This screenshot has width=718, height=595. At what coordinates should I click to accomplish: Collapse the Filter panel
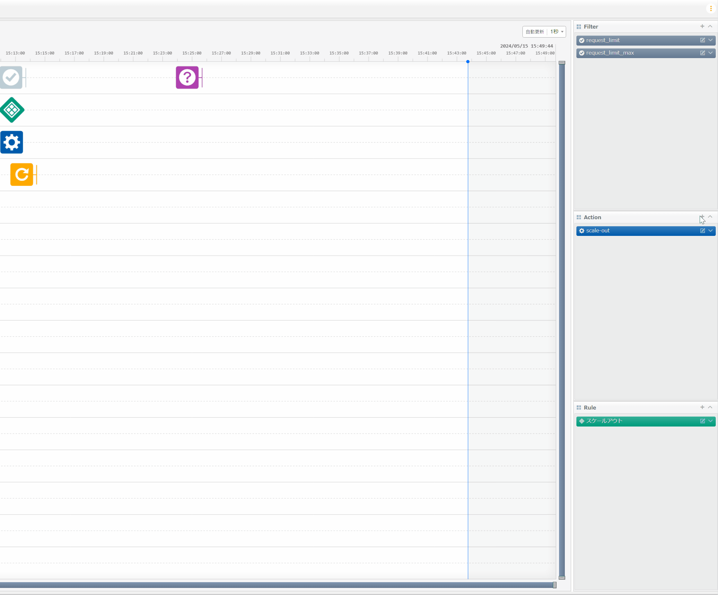pos(710,26)
